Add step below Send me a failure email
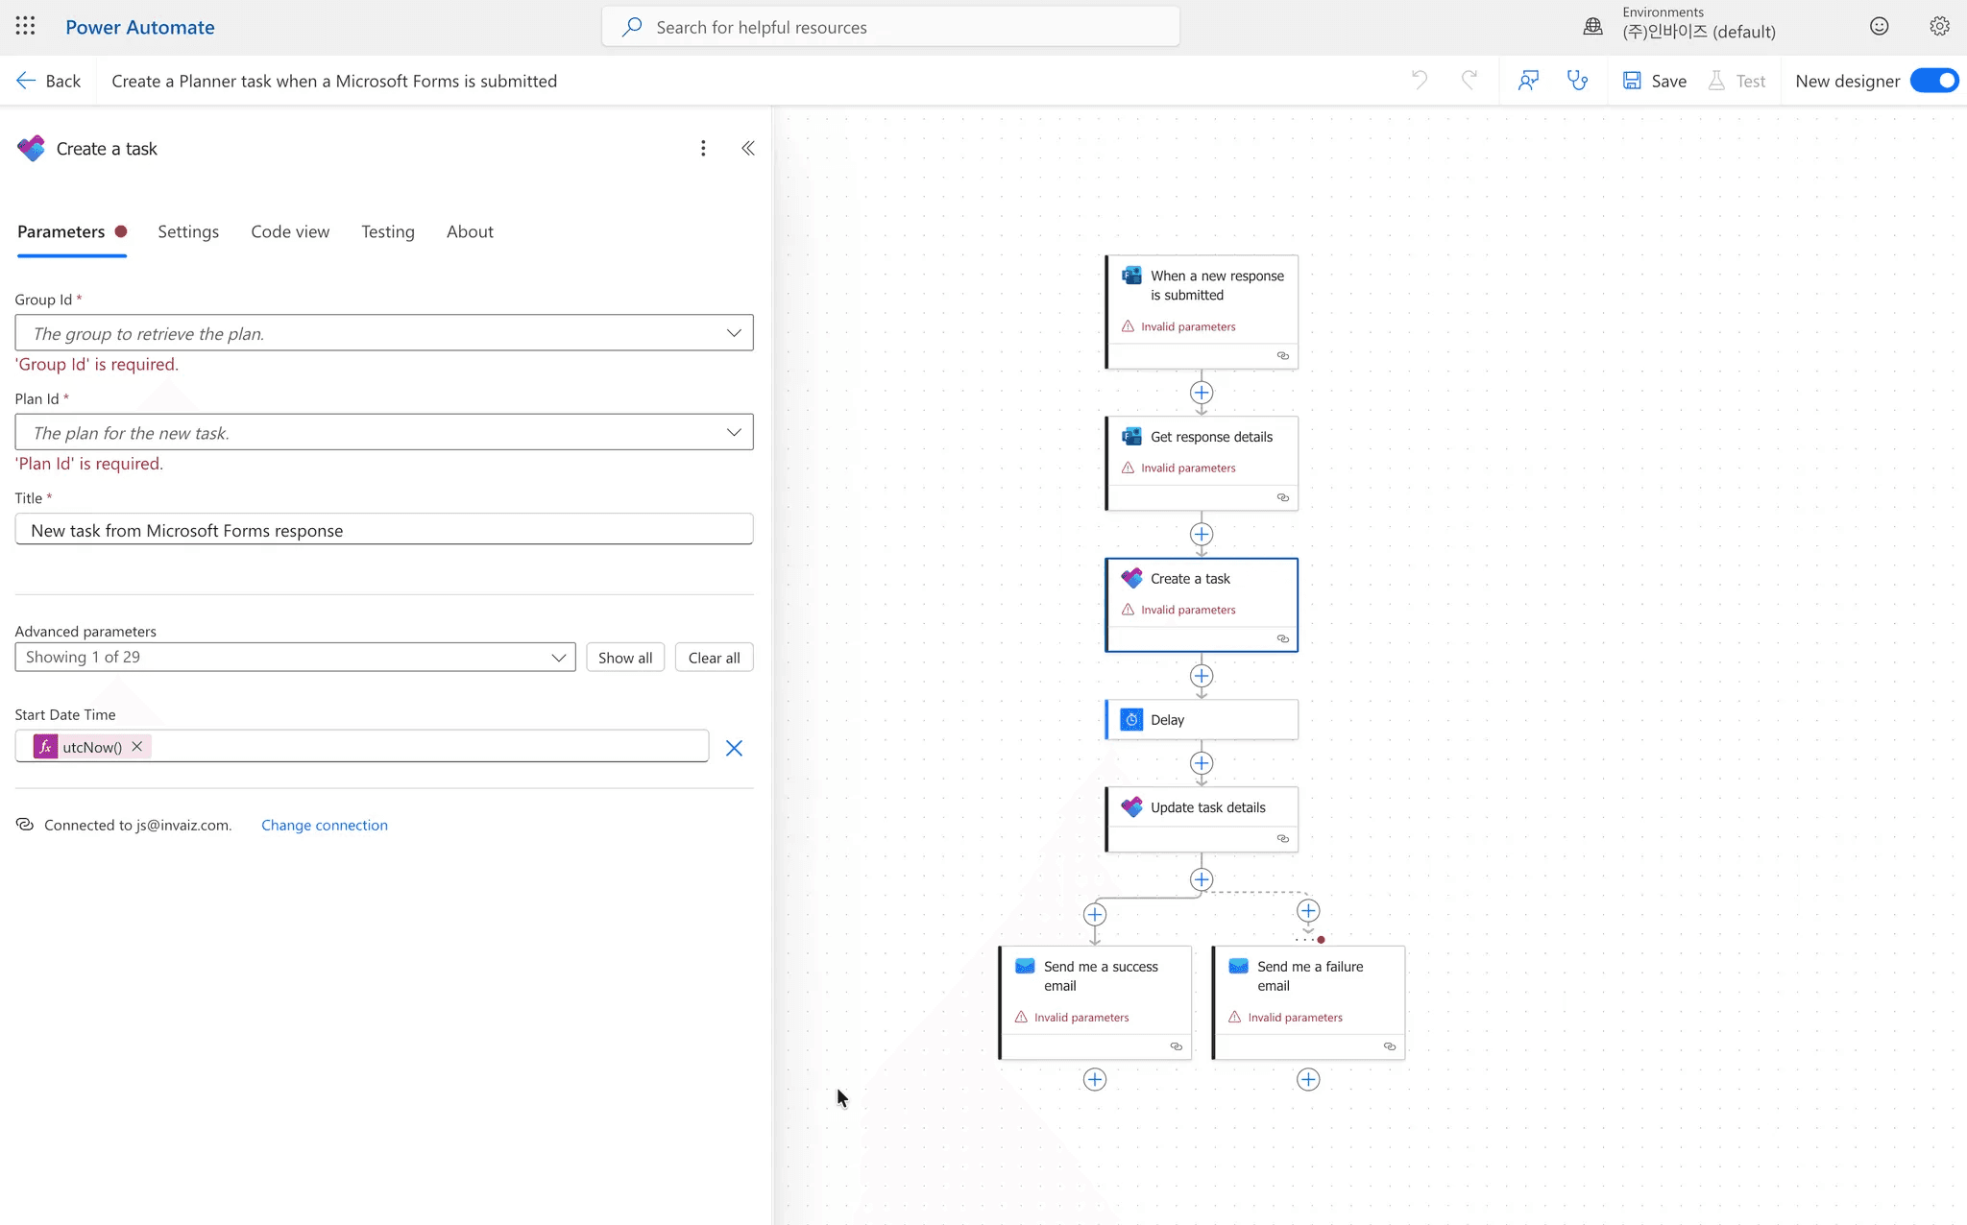This screenshot has width=1967, height=1225. click(1308, 1079)
